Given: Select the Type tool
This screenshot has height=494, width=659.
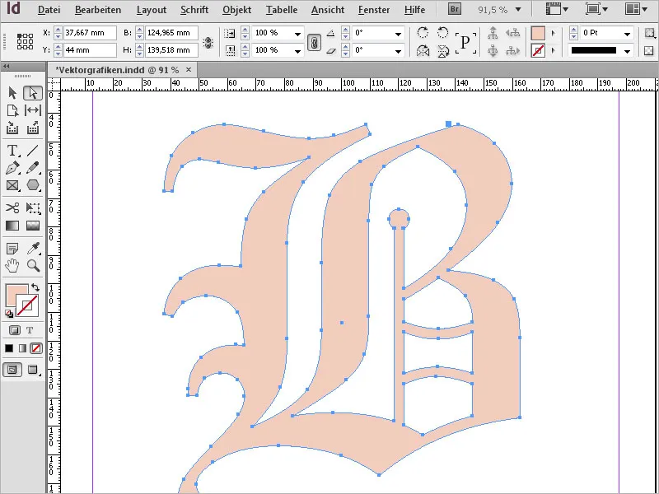Looking at the screenshot, I should pyautogui.click(x=12, y=150).
